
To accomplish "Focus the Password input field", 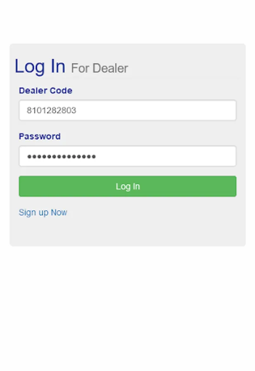I will point(128,156).
